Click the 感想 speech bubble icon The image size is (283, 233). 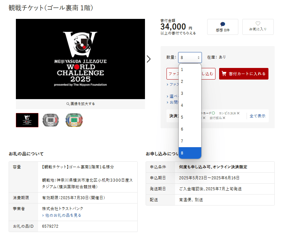222,24
